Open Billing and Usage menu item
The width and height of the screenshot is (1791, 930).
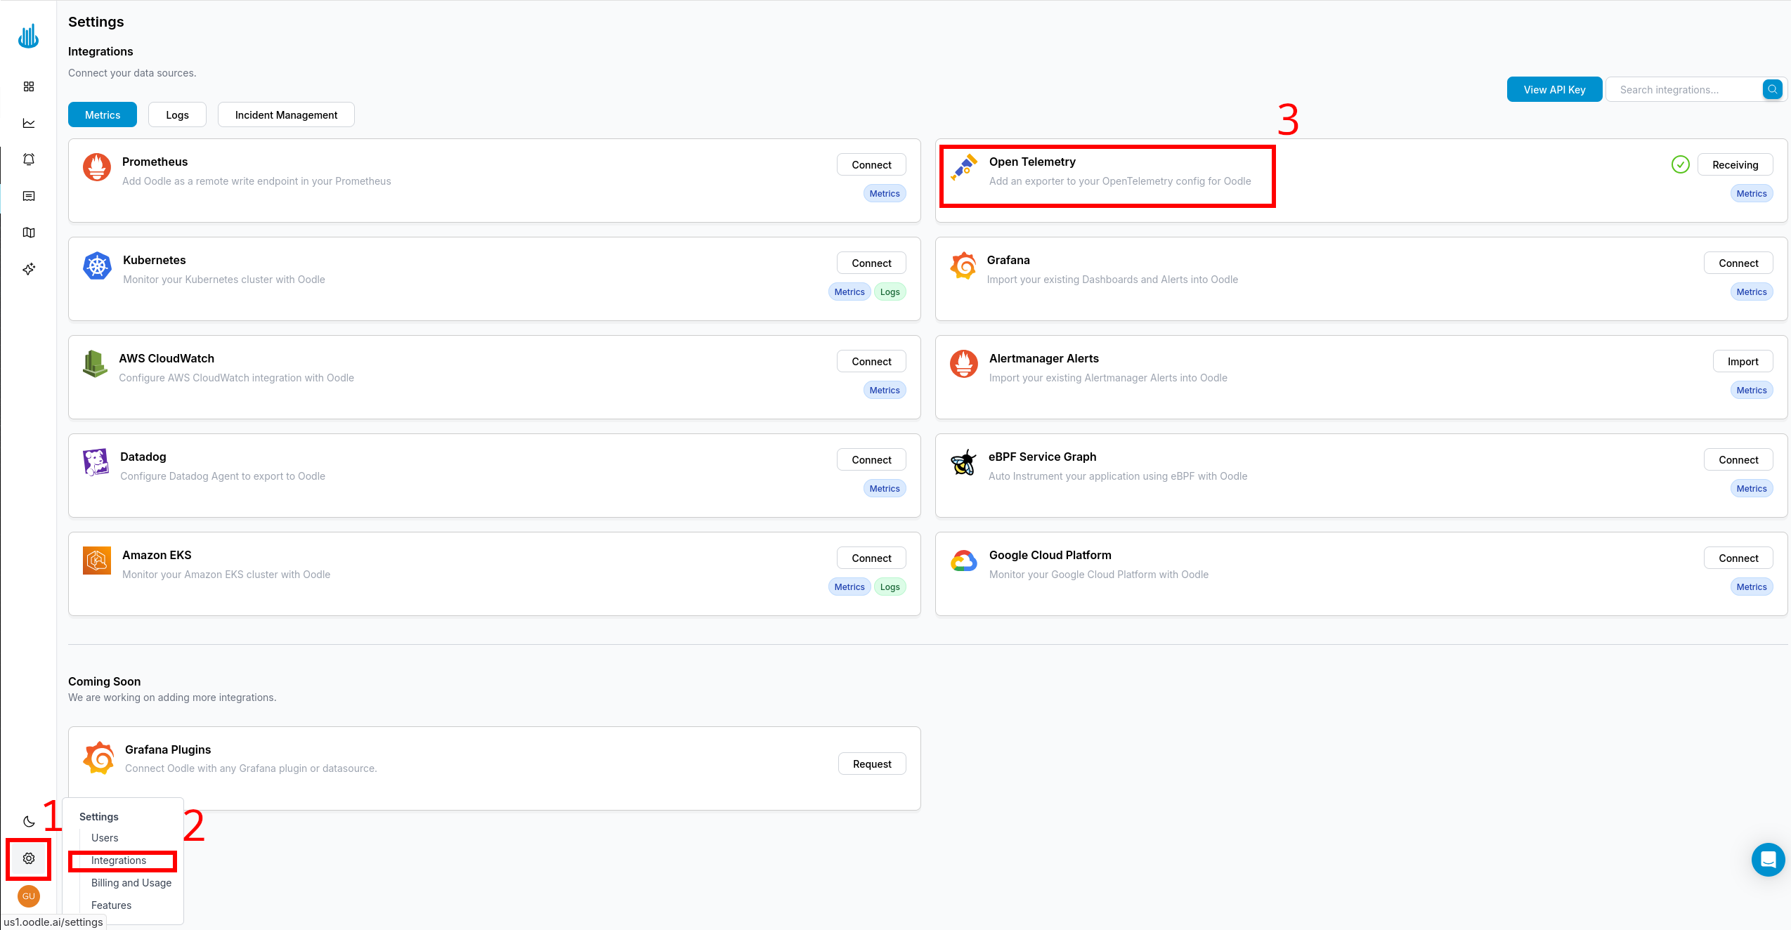click(131, 883)
